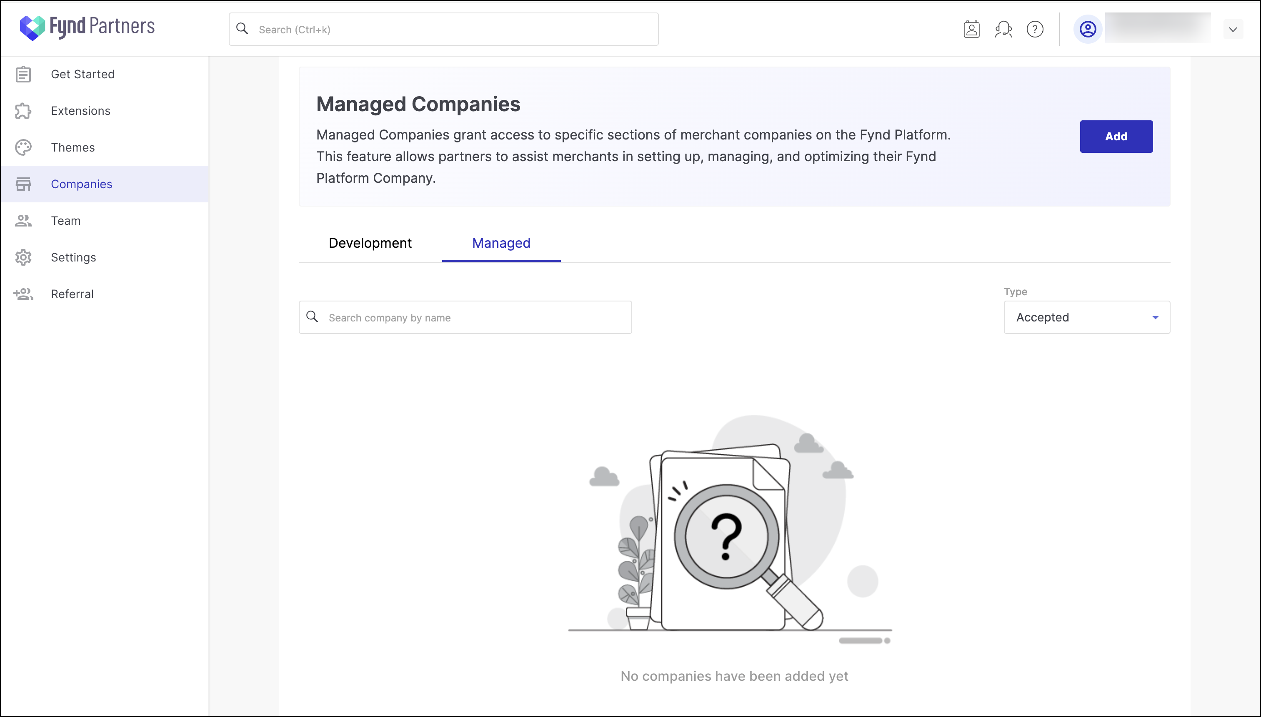The height and width of the screenshot is (717, 1261).
Task: Select the Managed tab
Action: 501,243
